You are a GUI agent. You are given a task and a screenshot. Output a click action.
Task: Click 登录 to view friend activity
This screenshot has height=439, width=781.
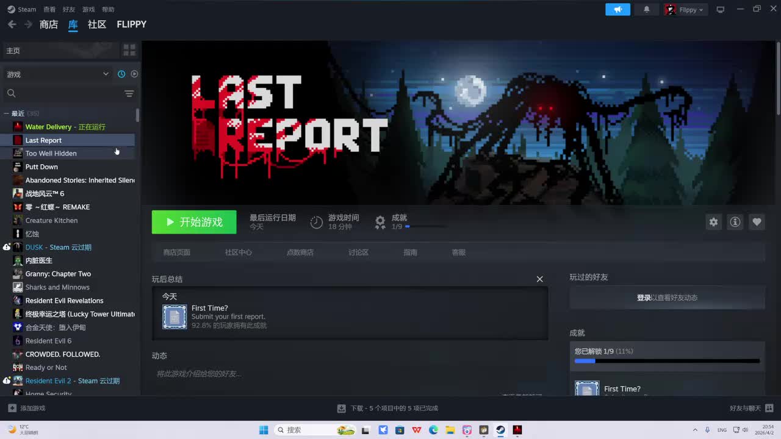coord(644,298)
